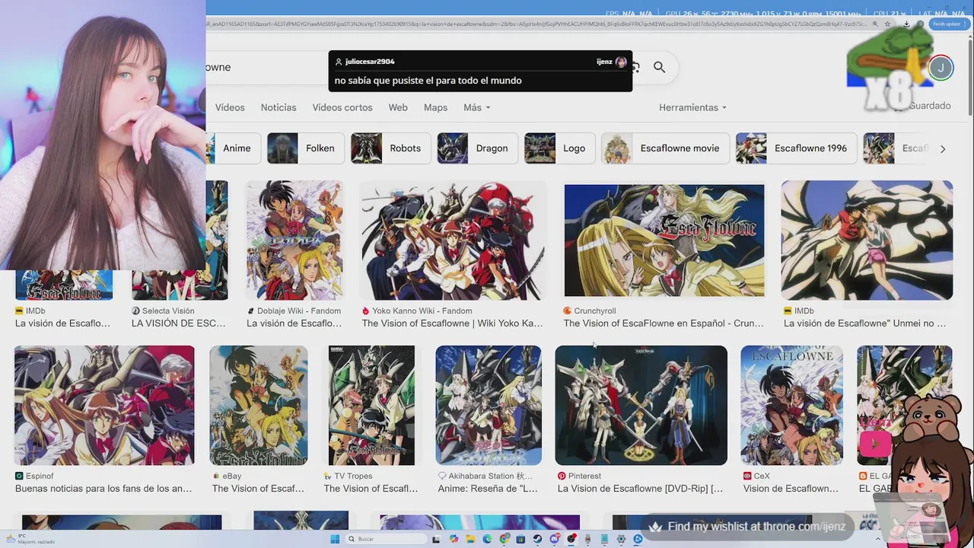
Task: Open Steam from the taskbar
Action: click(537, 539)
